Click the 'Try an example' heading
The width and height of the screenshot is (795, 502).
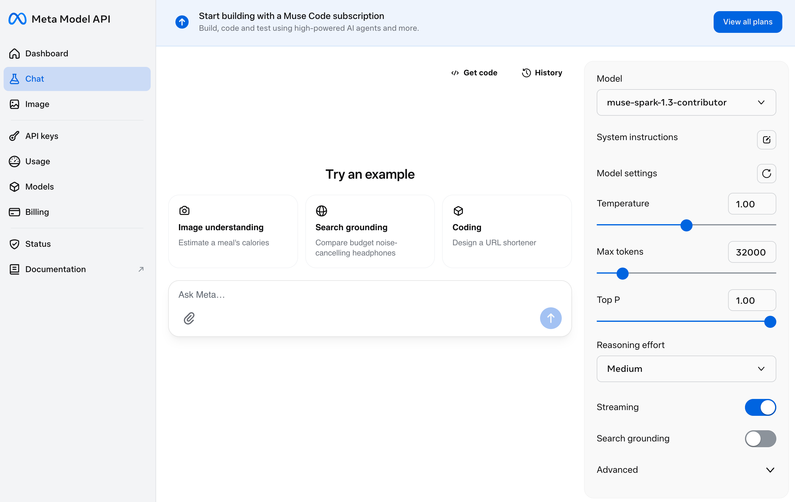[370, 174]
